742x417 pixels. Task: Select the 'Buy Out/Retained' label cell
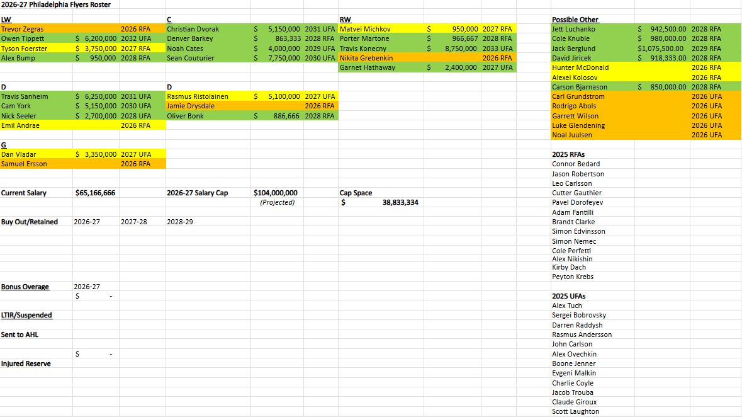[x=37, y=222]
